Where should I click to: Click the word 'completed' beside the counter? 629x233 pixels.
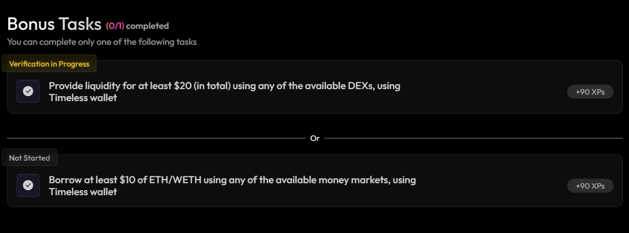pyautogui.click(x=147, y=26)
